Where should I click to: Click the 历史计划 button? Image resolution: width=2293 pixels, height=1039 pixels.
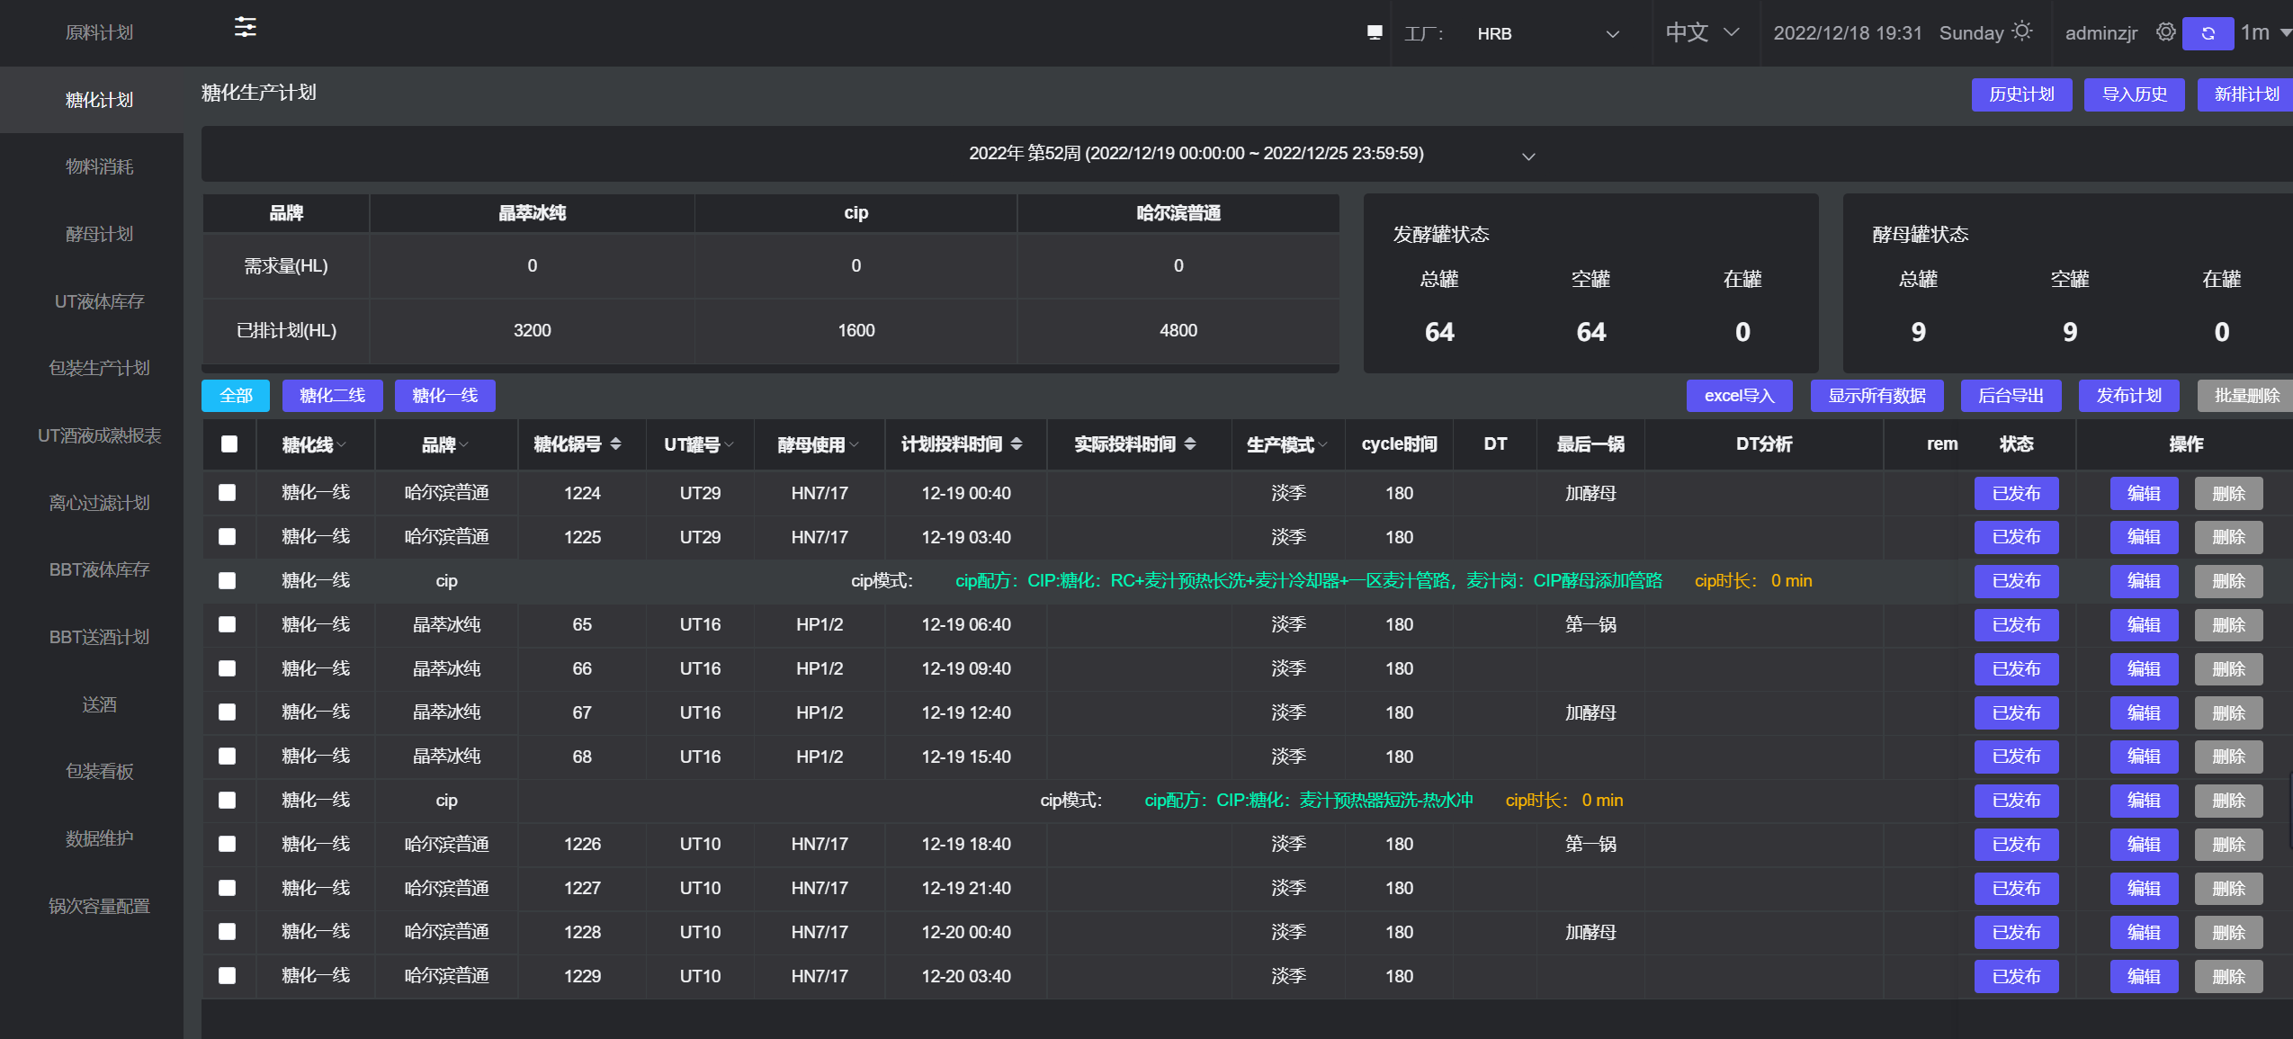[x=2021, y=94]
